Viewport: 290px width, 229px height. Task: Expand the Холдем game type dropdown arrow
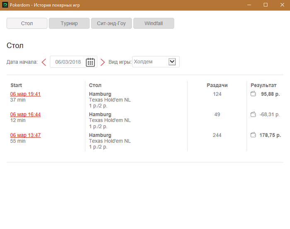(172, 62)
